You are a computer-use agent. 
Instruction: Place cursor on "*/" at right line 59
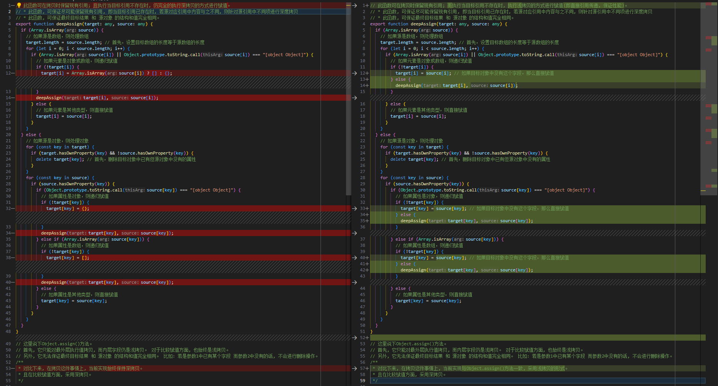pos(375,381)
